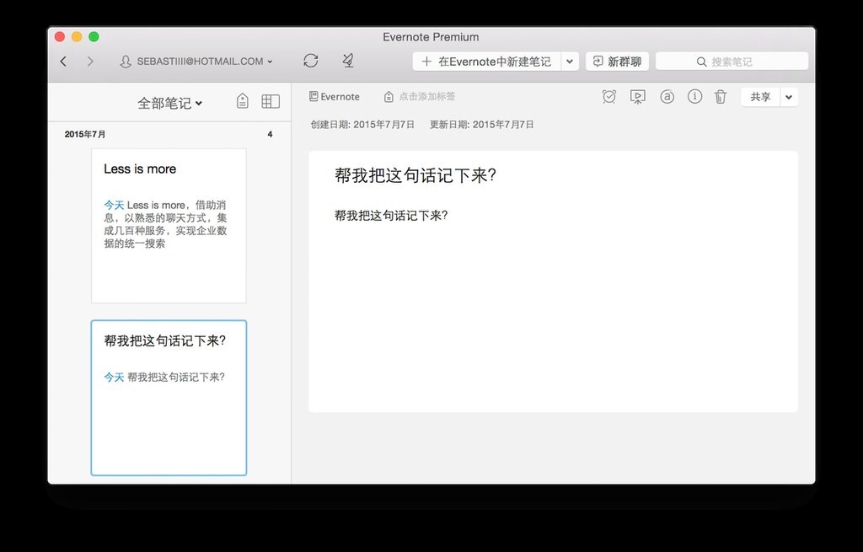This screenshot has width=863, height=552.
Task: Click the microphone mute icon in toolbar
Action: (x=346, y=60)
